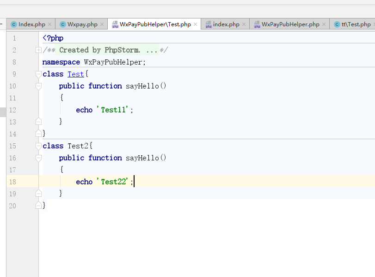Open the WxPayPubHelper.php tab

(290, 24)
